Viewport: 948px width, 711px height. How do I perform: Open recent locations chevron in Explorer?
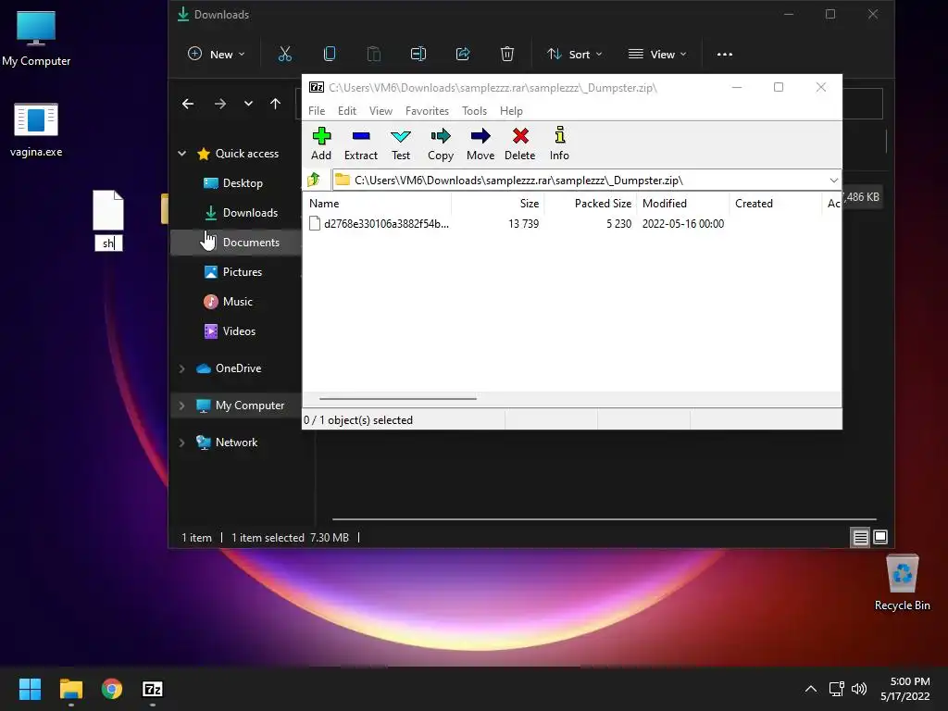click(x=248, y=104)
